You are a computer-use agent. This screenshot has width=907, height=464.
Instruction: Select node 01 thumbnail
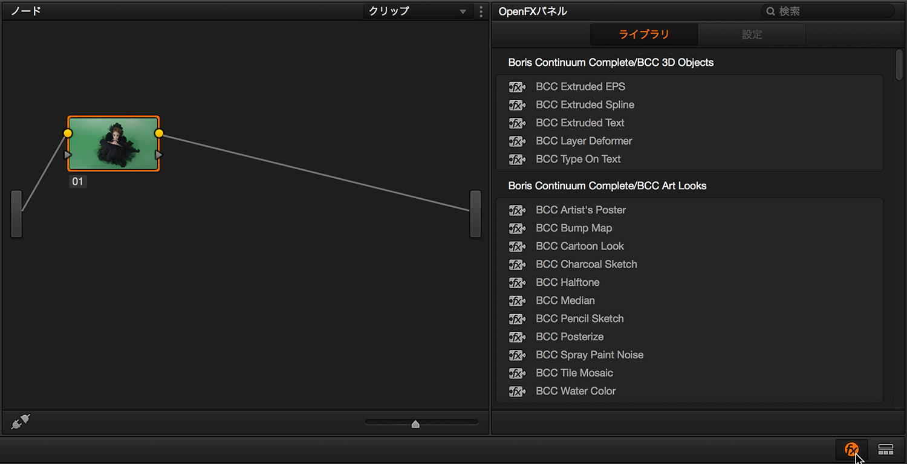[x=113, y=144]
